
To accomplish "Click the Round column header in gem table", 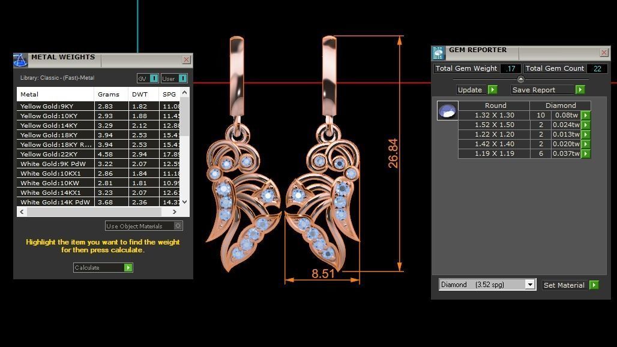I will pyautogui.click(x=494, y=105).
